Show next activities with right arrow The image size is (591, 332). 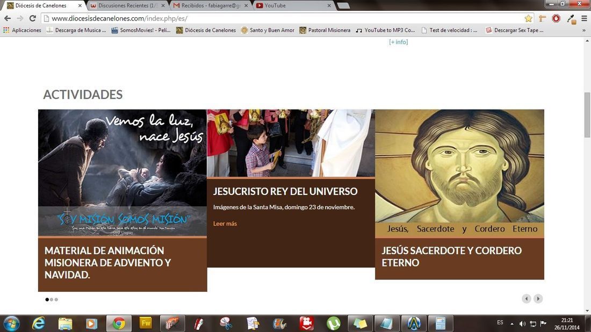click(x=538, y=299)
